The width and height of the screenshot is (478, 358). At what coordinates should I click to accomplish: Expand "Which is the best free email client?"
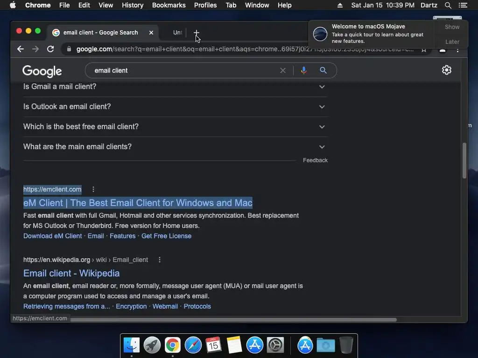[x=176, y=127]
